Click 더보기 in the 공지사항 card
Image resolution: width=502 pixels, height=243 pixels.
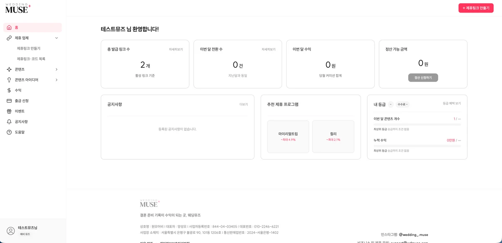point(243,105)
